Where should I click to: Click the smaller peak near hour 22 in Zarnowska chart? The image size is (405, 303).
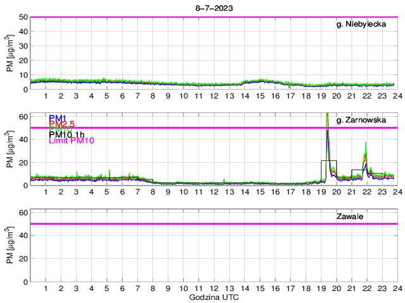click(x=366, y=145)
